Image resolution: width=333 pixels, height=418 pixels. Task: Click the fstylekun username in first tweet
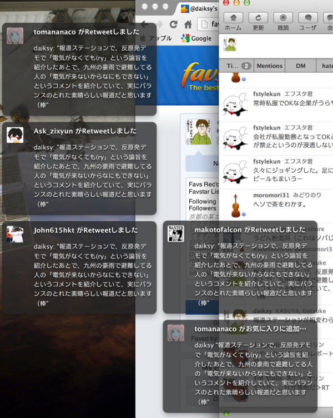point(267,94)
